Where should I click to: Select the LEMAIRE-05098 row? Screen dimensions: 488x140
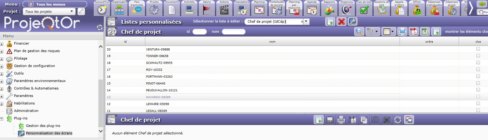(157, 104)
